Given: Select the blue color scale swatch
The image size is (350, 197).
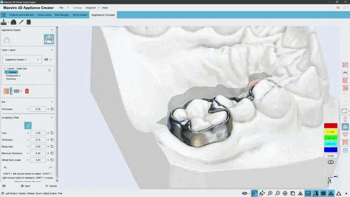Looking at the screenshot, I should [331, 150].
